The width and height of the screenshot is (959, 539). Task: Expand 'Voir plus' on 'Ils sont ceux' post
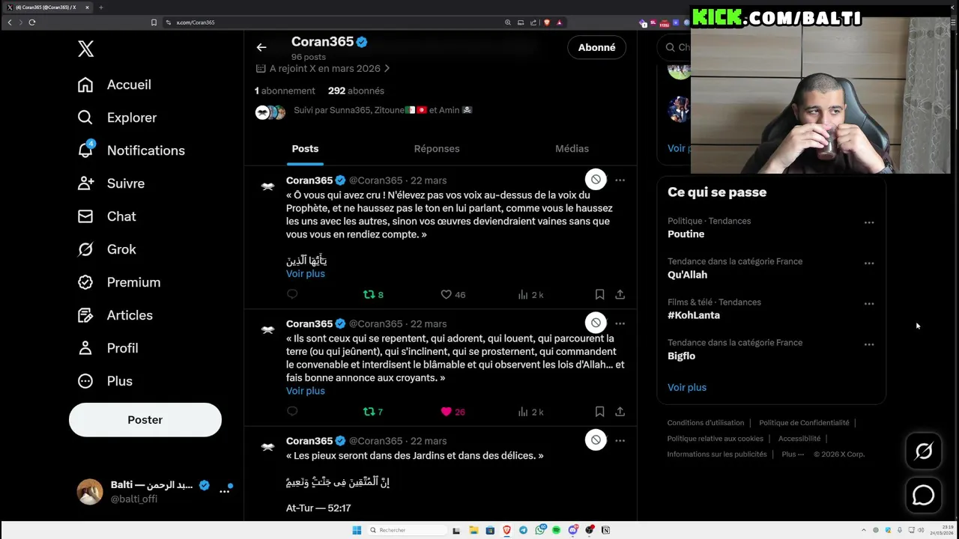(306, 391)
